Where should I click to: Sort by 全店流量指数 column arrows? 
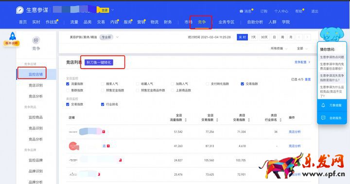[186, 120]
